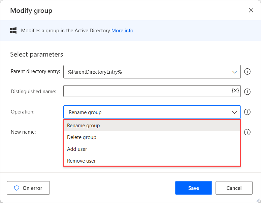Click the Select parameters heading

coord(36,55)
